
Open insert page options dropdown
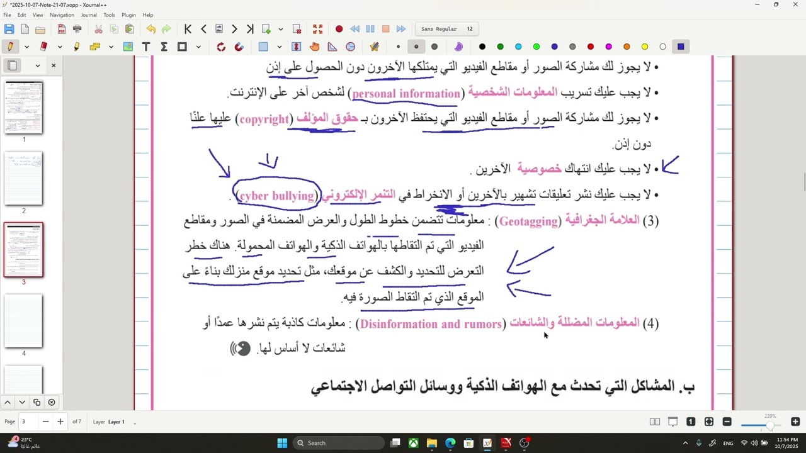(x=281, y=29)
